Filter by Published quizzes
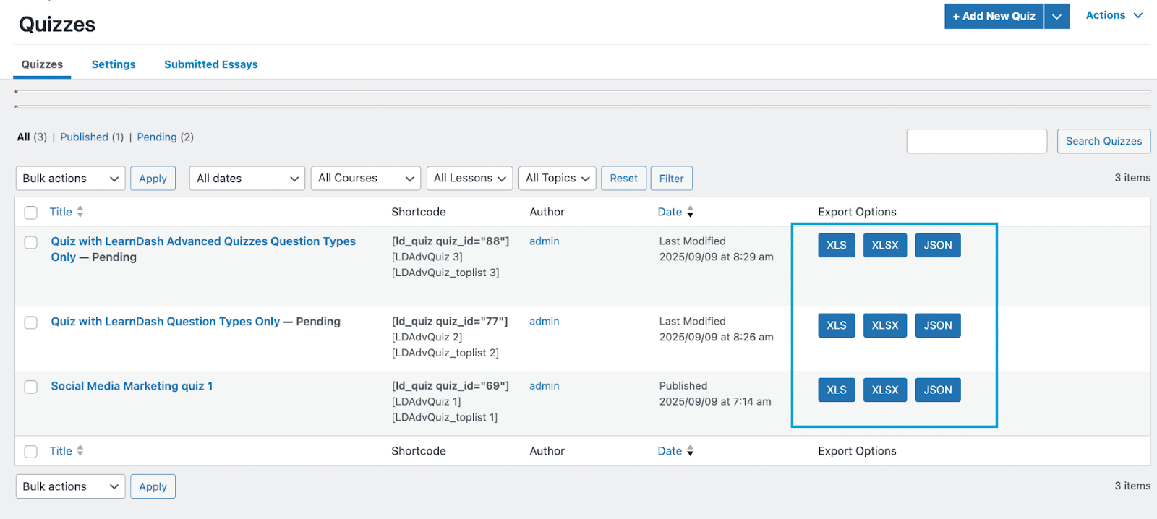 pyautogui.click(x=84, y=137)
